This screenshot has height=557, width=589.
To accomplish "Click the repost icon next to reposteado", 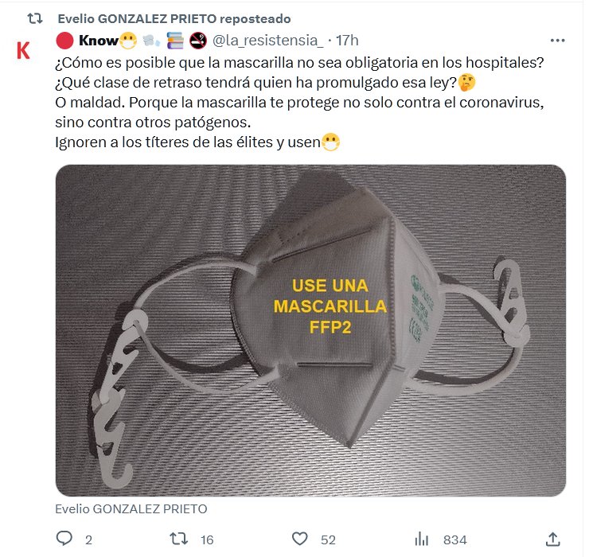I will (x=35, y=18).
